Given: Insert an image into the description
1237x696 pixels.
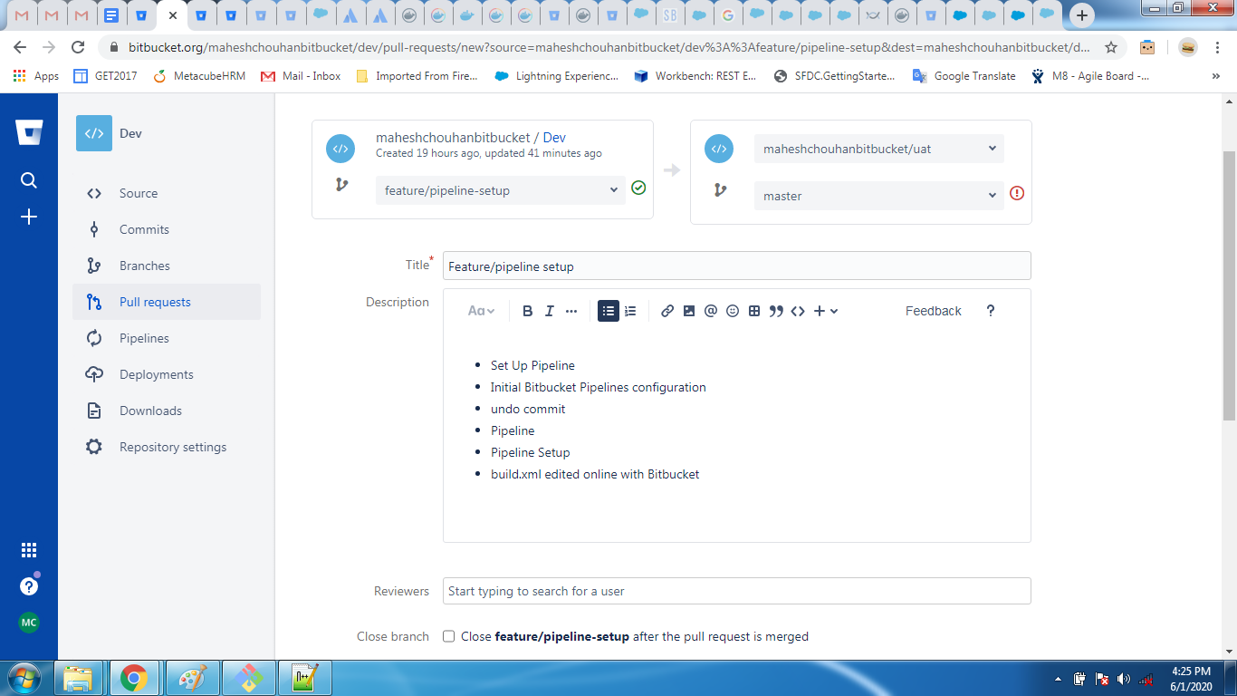Looking at the screenshot, I should pyautogui.click(x=689, y=310).
